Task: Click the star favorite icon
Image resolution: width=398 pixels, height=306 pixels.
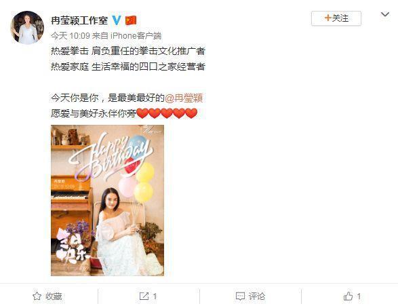Action: [x=37, y=296]
